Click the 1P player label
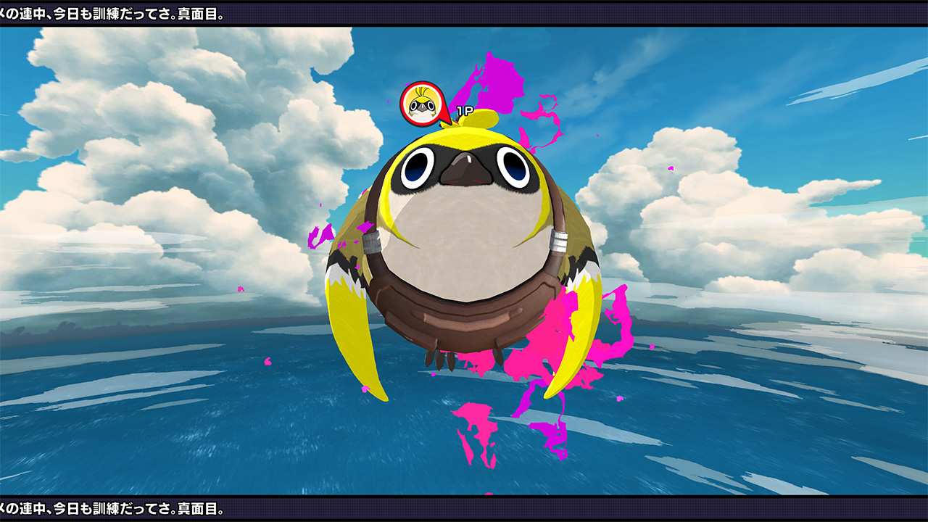The image size is (928, 522). 465,112
